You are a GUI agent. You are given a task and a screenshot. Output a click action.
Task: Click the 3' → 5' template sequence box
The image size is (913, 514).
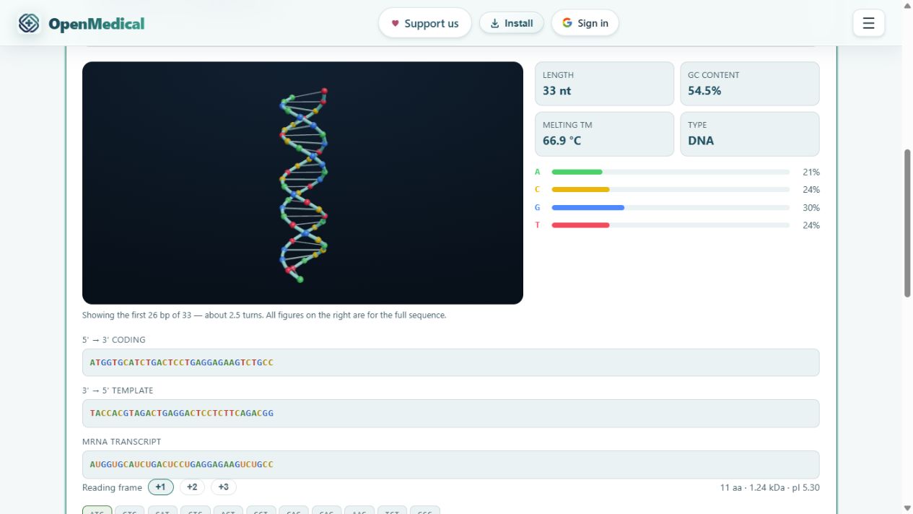point(451,413)
